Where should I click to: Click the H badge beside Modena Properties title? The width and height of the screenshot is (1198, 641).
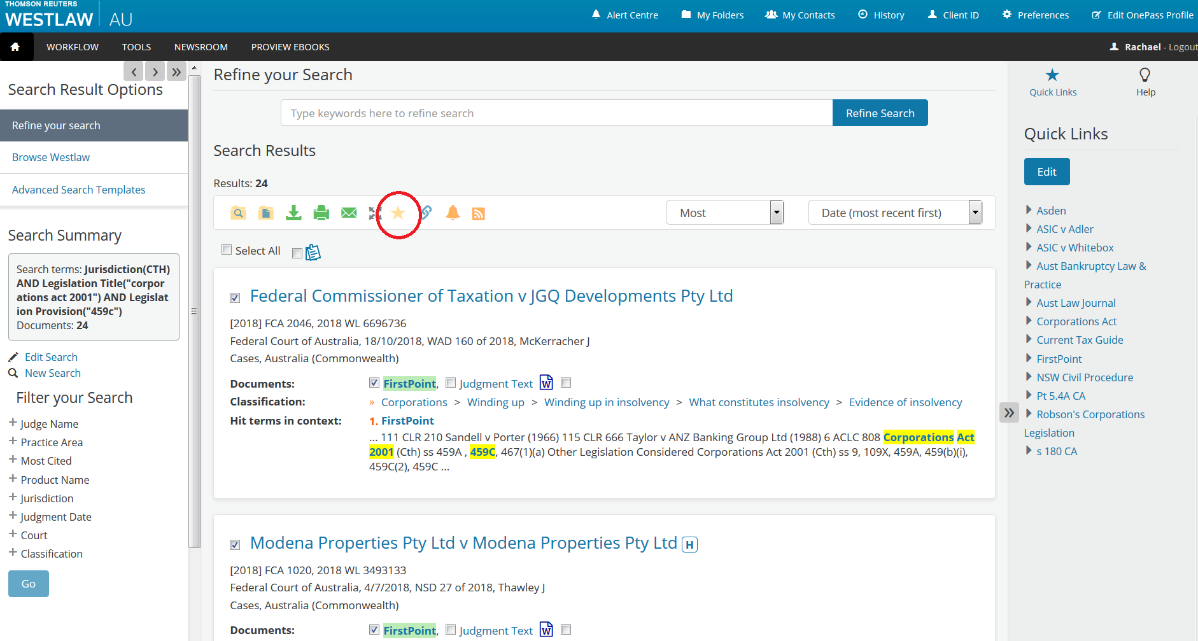click(x=689, y=545)
